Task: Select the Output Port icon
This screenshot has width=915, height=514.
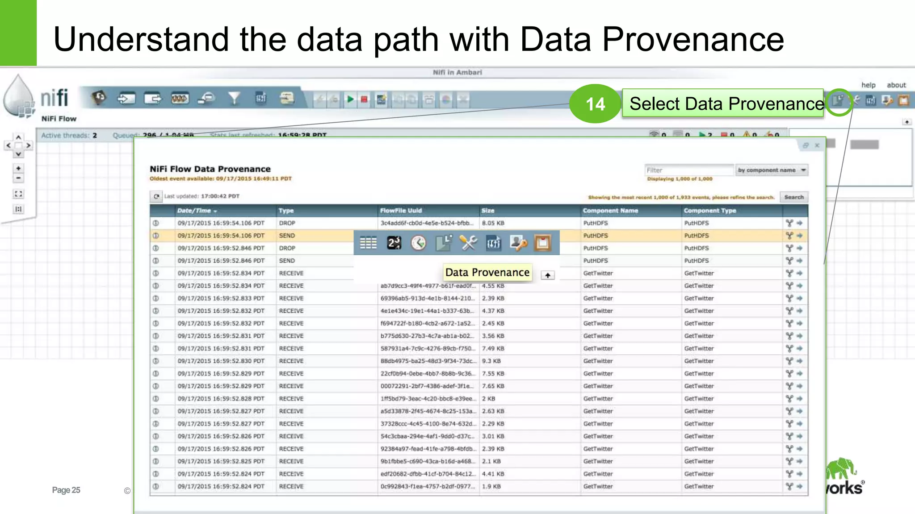Action: click(x=153, y=98)
